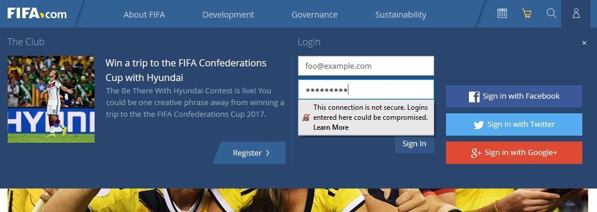Sign in with Facebook
Image resolution: width=597 pixels, height=212 pixels.
514,96
